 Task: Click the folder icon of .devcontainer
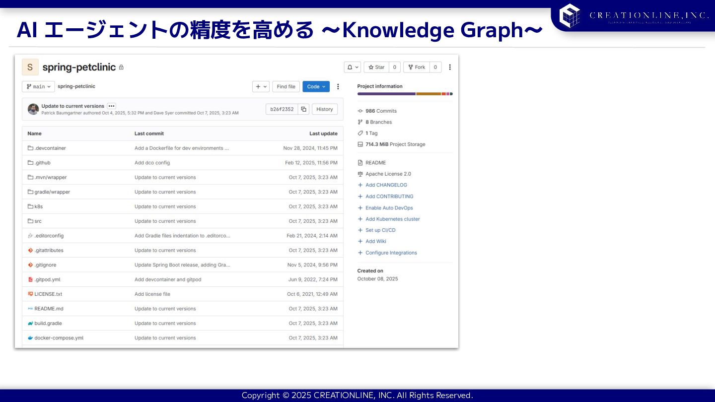pyautogui.click(x=30, y=148)
